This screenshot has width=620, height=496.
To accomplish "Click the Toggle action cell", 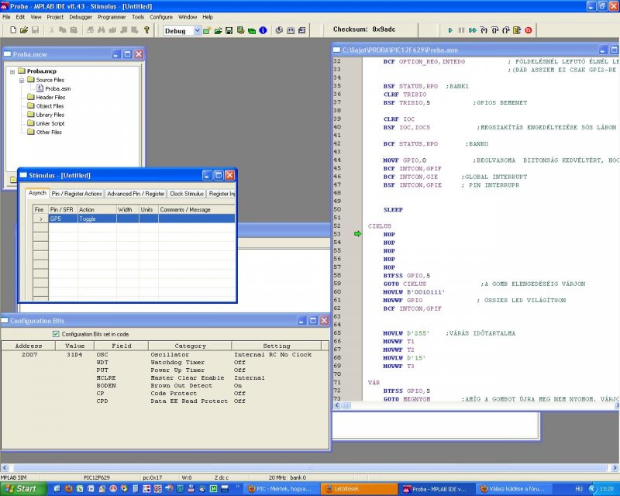I will point(97,219).
